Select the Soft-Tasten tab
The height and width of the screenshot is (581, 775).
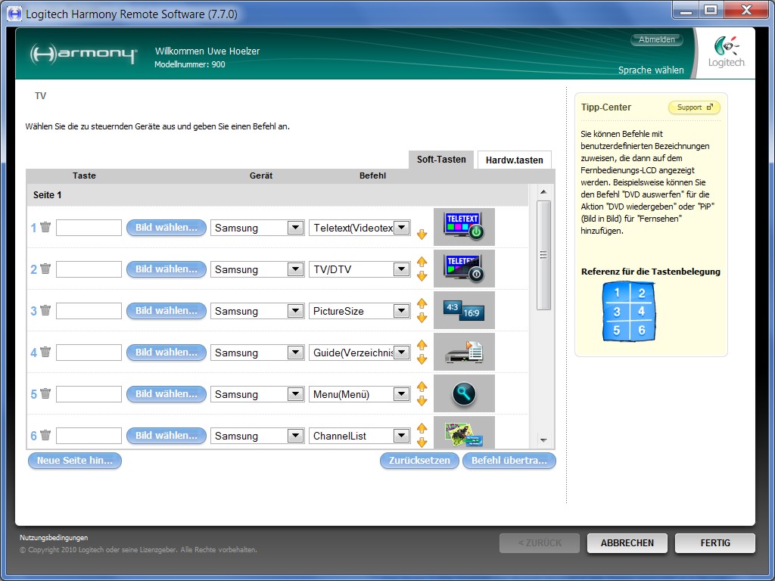point(441,160)
